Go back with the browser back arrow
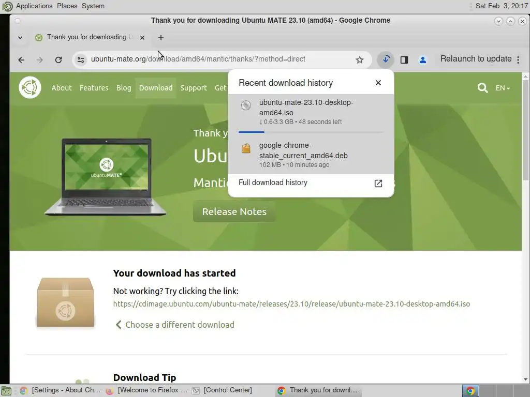The width and height of the screenshot is (530, 397). pos(21,60)
